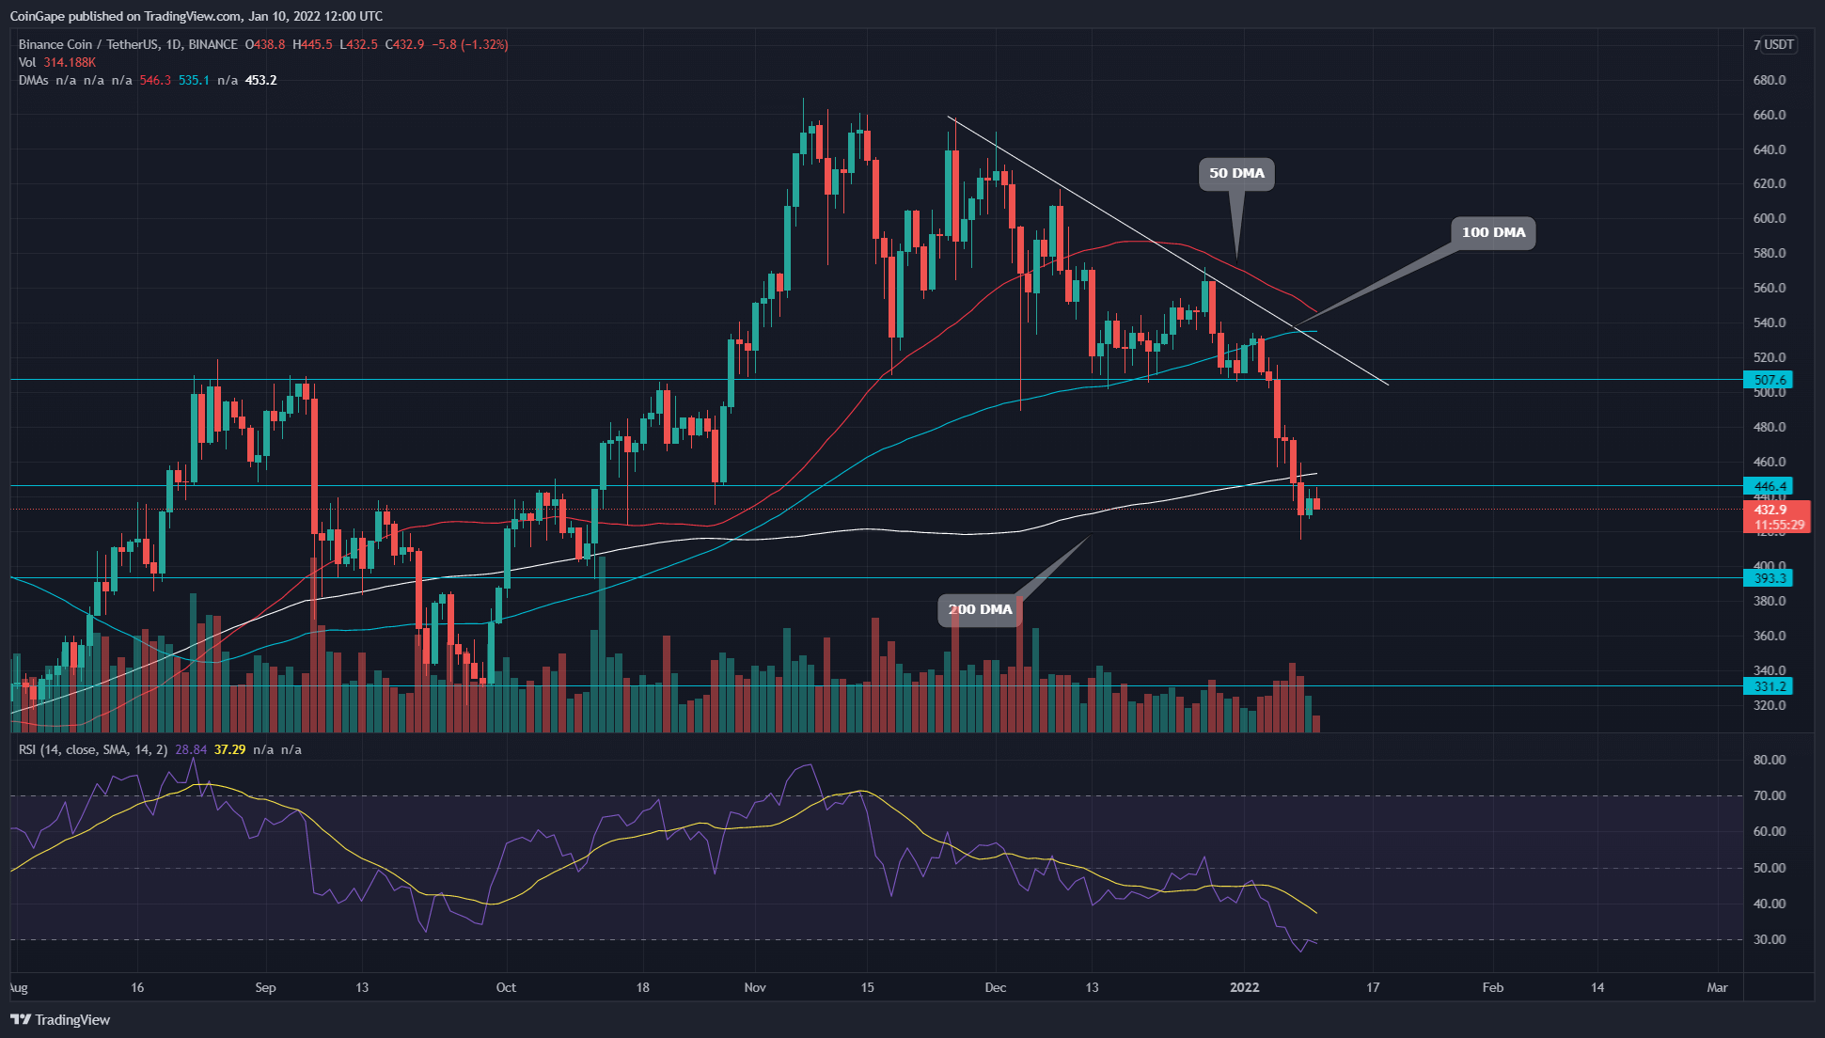Click the Dec label on time axis

click(x=995, y=987)
